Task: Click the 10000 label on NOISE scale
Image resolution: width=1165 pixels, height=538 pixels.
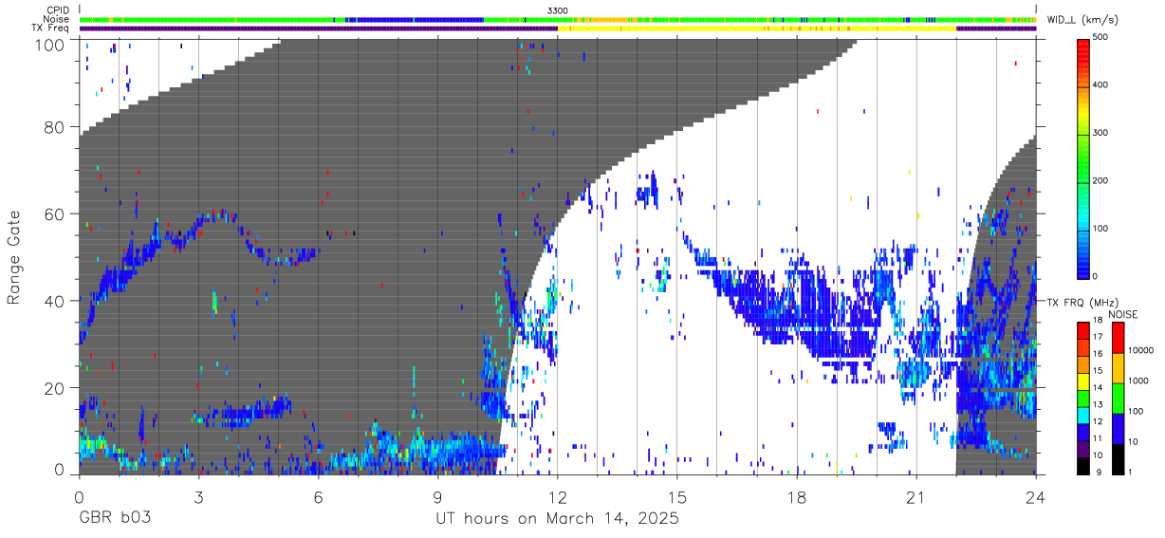Action: [x=1141, y=350]
